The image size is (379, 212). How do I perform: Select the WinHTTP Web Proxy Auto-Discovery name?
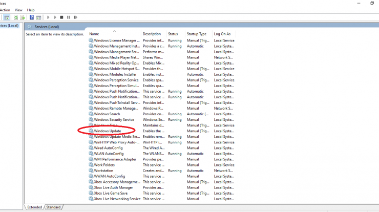point(117,142)
